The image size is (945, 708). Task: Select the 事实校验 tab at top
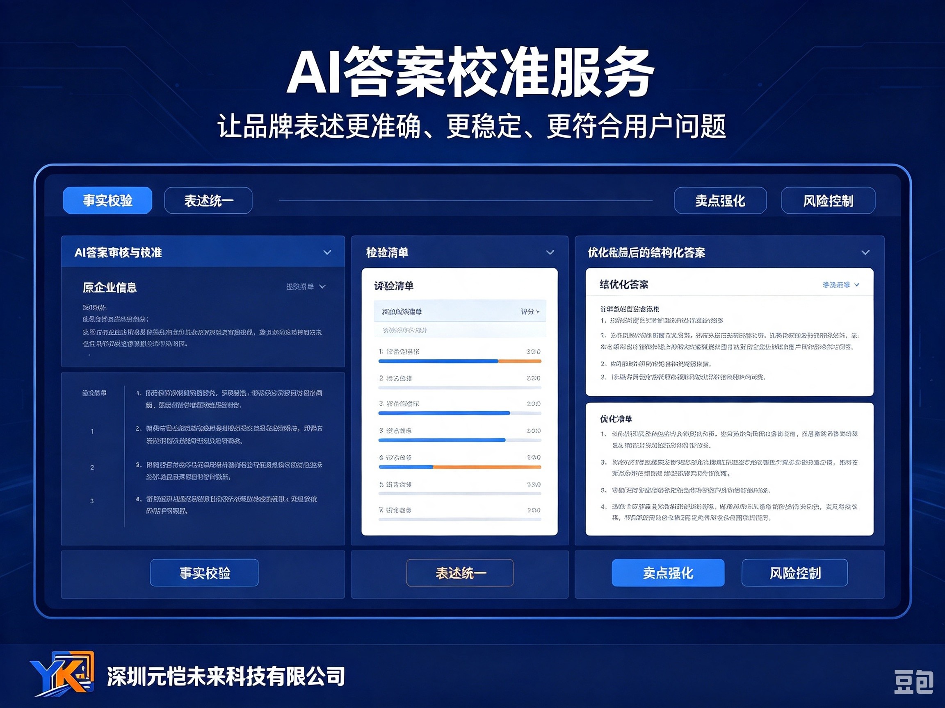pyautogui.click(x=107, y=200)
